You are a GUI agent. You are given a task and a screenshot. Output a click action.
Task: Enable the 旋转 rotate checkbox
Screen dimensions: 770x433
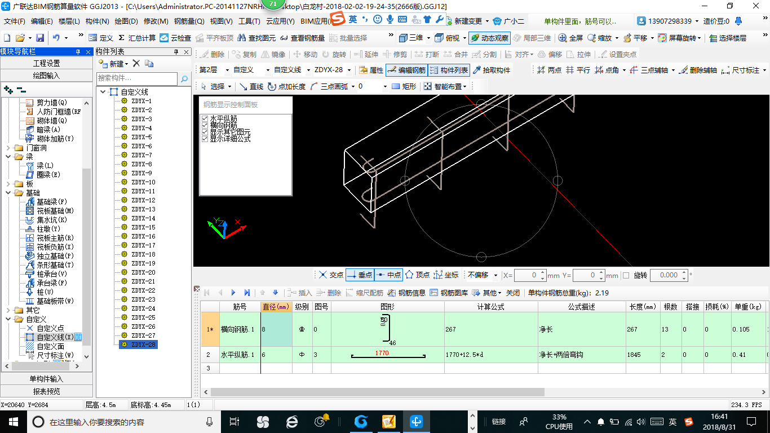pyautogui.click(x=626, y=275)
